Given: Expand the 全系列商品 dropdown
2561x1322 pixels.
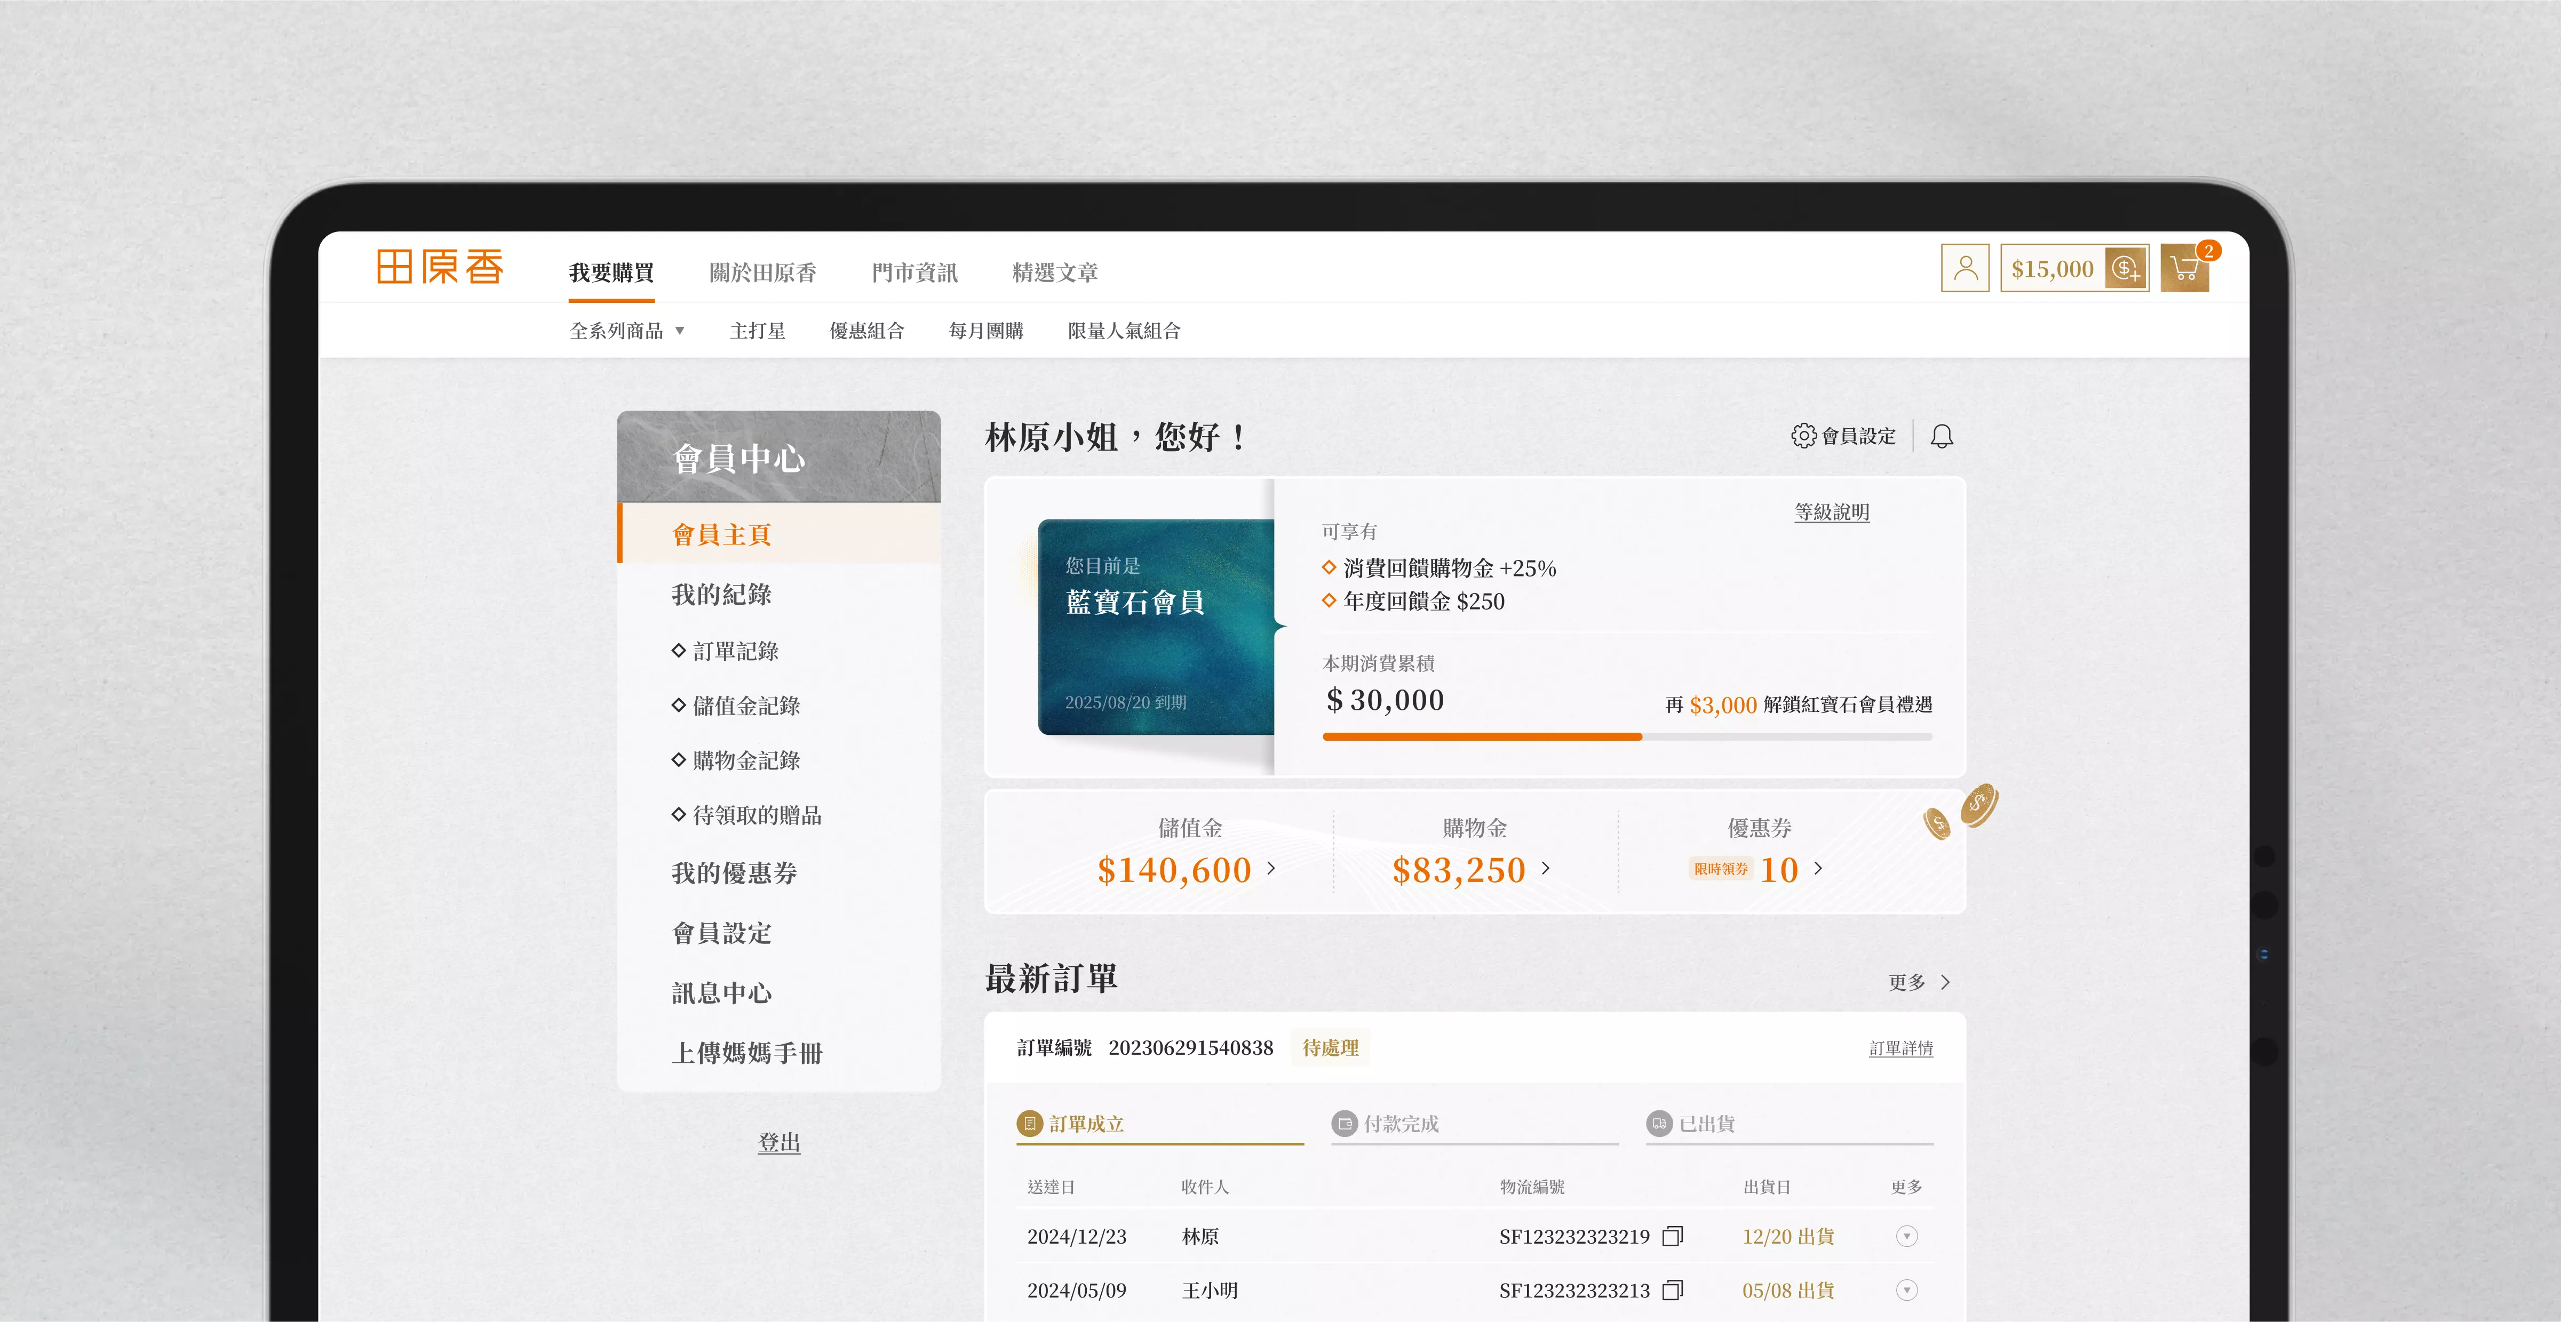Looking at the screenshot, I should [x=627, y=331].
